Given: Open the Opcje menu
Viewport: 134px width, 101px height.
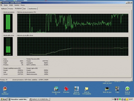Looking at the screenshot, I should (6, 5).
